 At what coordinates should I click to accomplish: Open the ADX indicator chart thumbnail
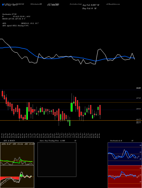[17, 154]
